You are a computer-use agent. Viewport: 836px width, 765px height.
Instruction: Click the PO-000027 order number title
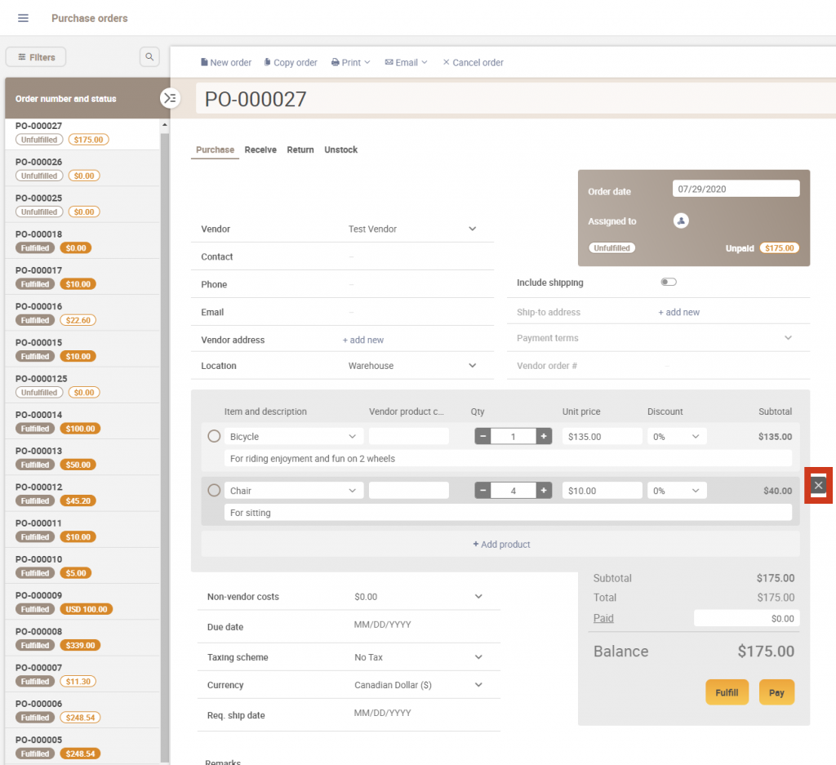[x=256, y=99]
